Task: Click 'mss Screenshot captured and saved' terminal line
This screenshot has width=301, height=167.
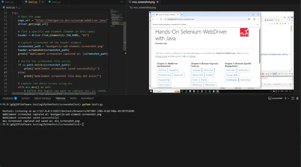Action: [41, 121]
